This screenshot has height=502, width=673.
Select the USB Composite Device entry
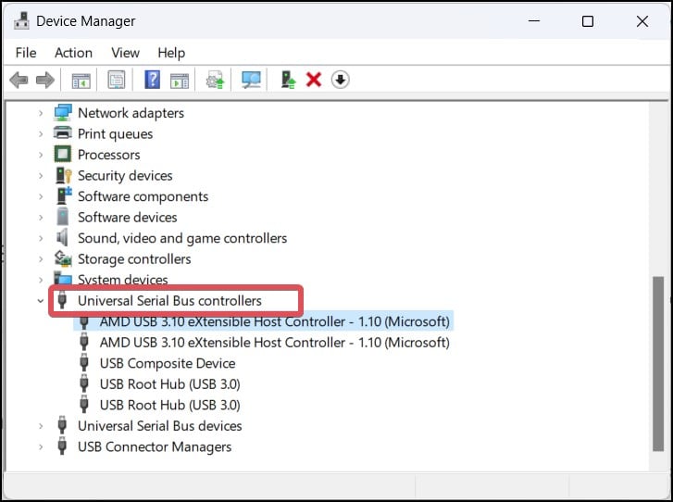tap(168, 363)
